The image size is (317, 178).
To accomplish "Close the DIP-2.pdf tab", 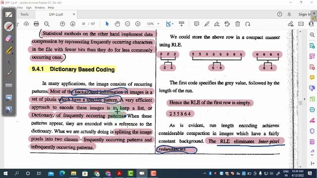I will pyautogui.click(x=74, y=14).
